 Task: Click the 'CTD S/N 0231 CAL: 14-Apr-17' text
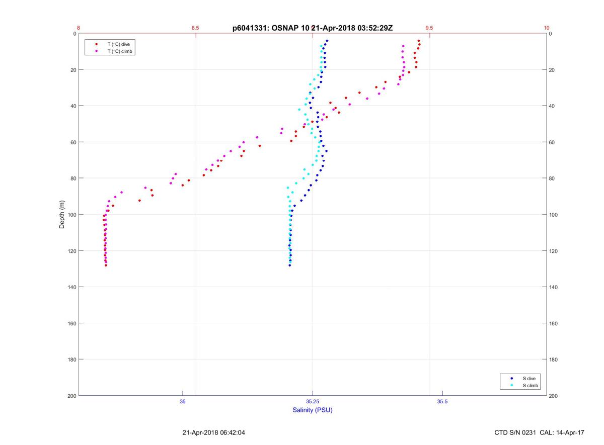pyautogui.click(x=539, y=432)
